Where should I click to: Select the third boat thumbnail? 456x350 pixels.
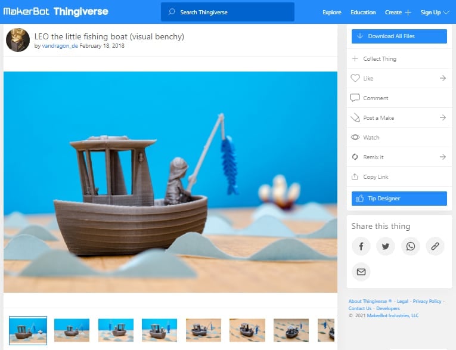[x=116, y=330]
